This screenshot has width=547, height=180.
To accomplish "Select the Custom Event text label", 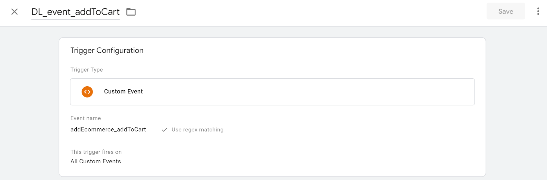I will pos(123,92).
